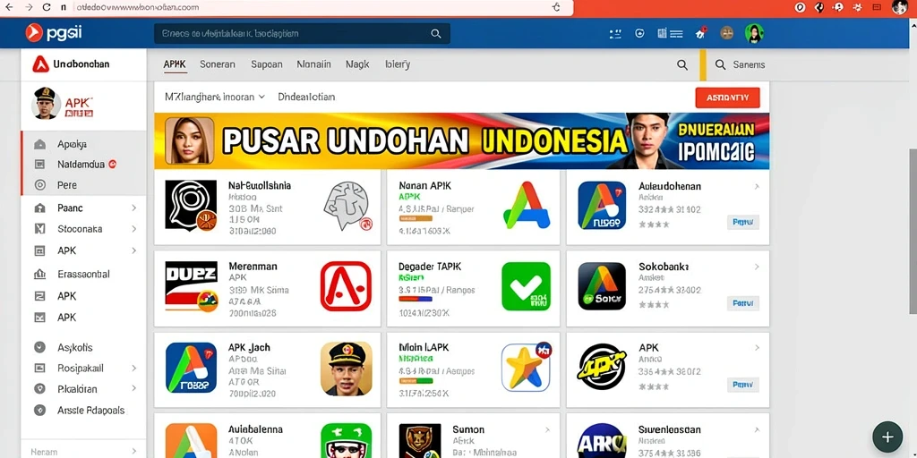
Task: Click the green profile avatar in header
Action: tap(754, 33)
